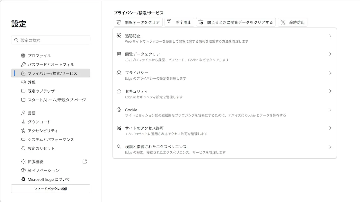This screenshot has height=202, width=360.
Task: Expand the 追跡防止 row chevron
Action: click(330, 36)
